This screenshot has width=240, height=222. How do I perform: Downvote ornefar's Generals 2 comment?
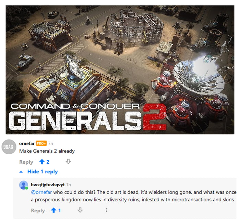coord(68,162)
